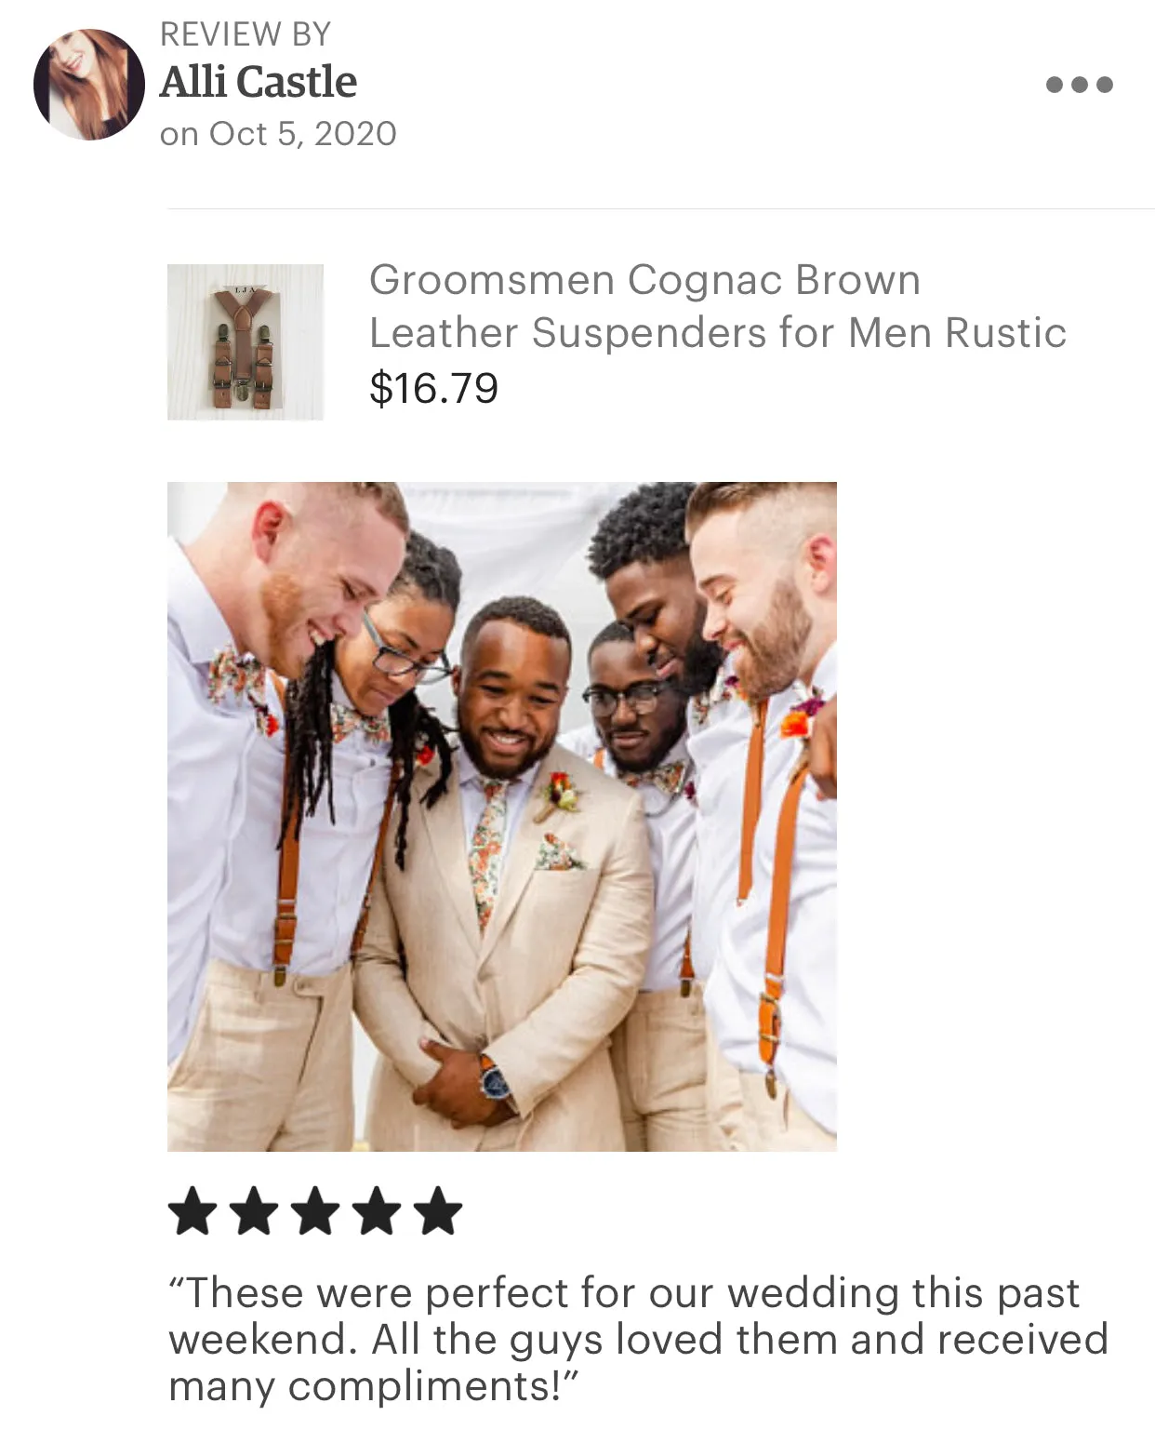
Task: Open the leather suspenders product thumbnail
Action: coord(246,342)
